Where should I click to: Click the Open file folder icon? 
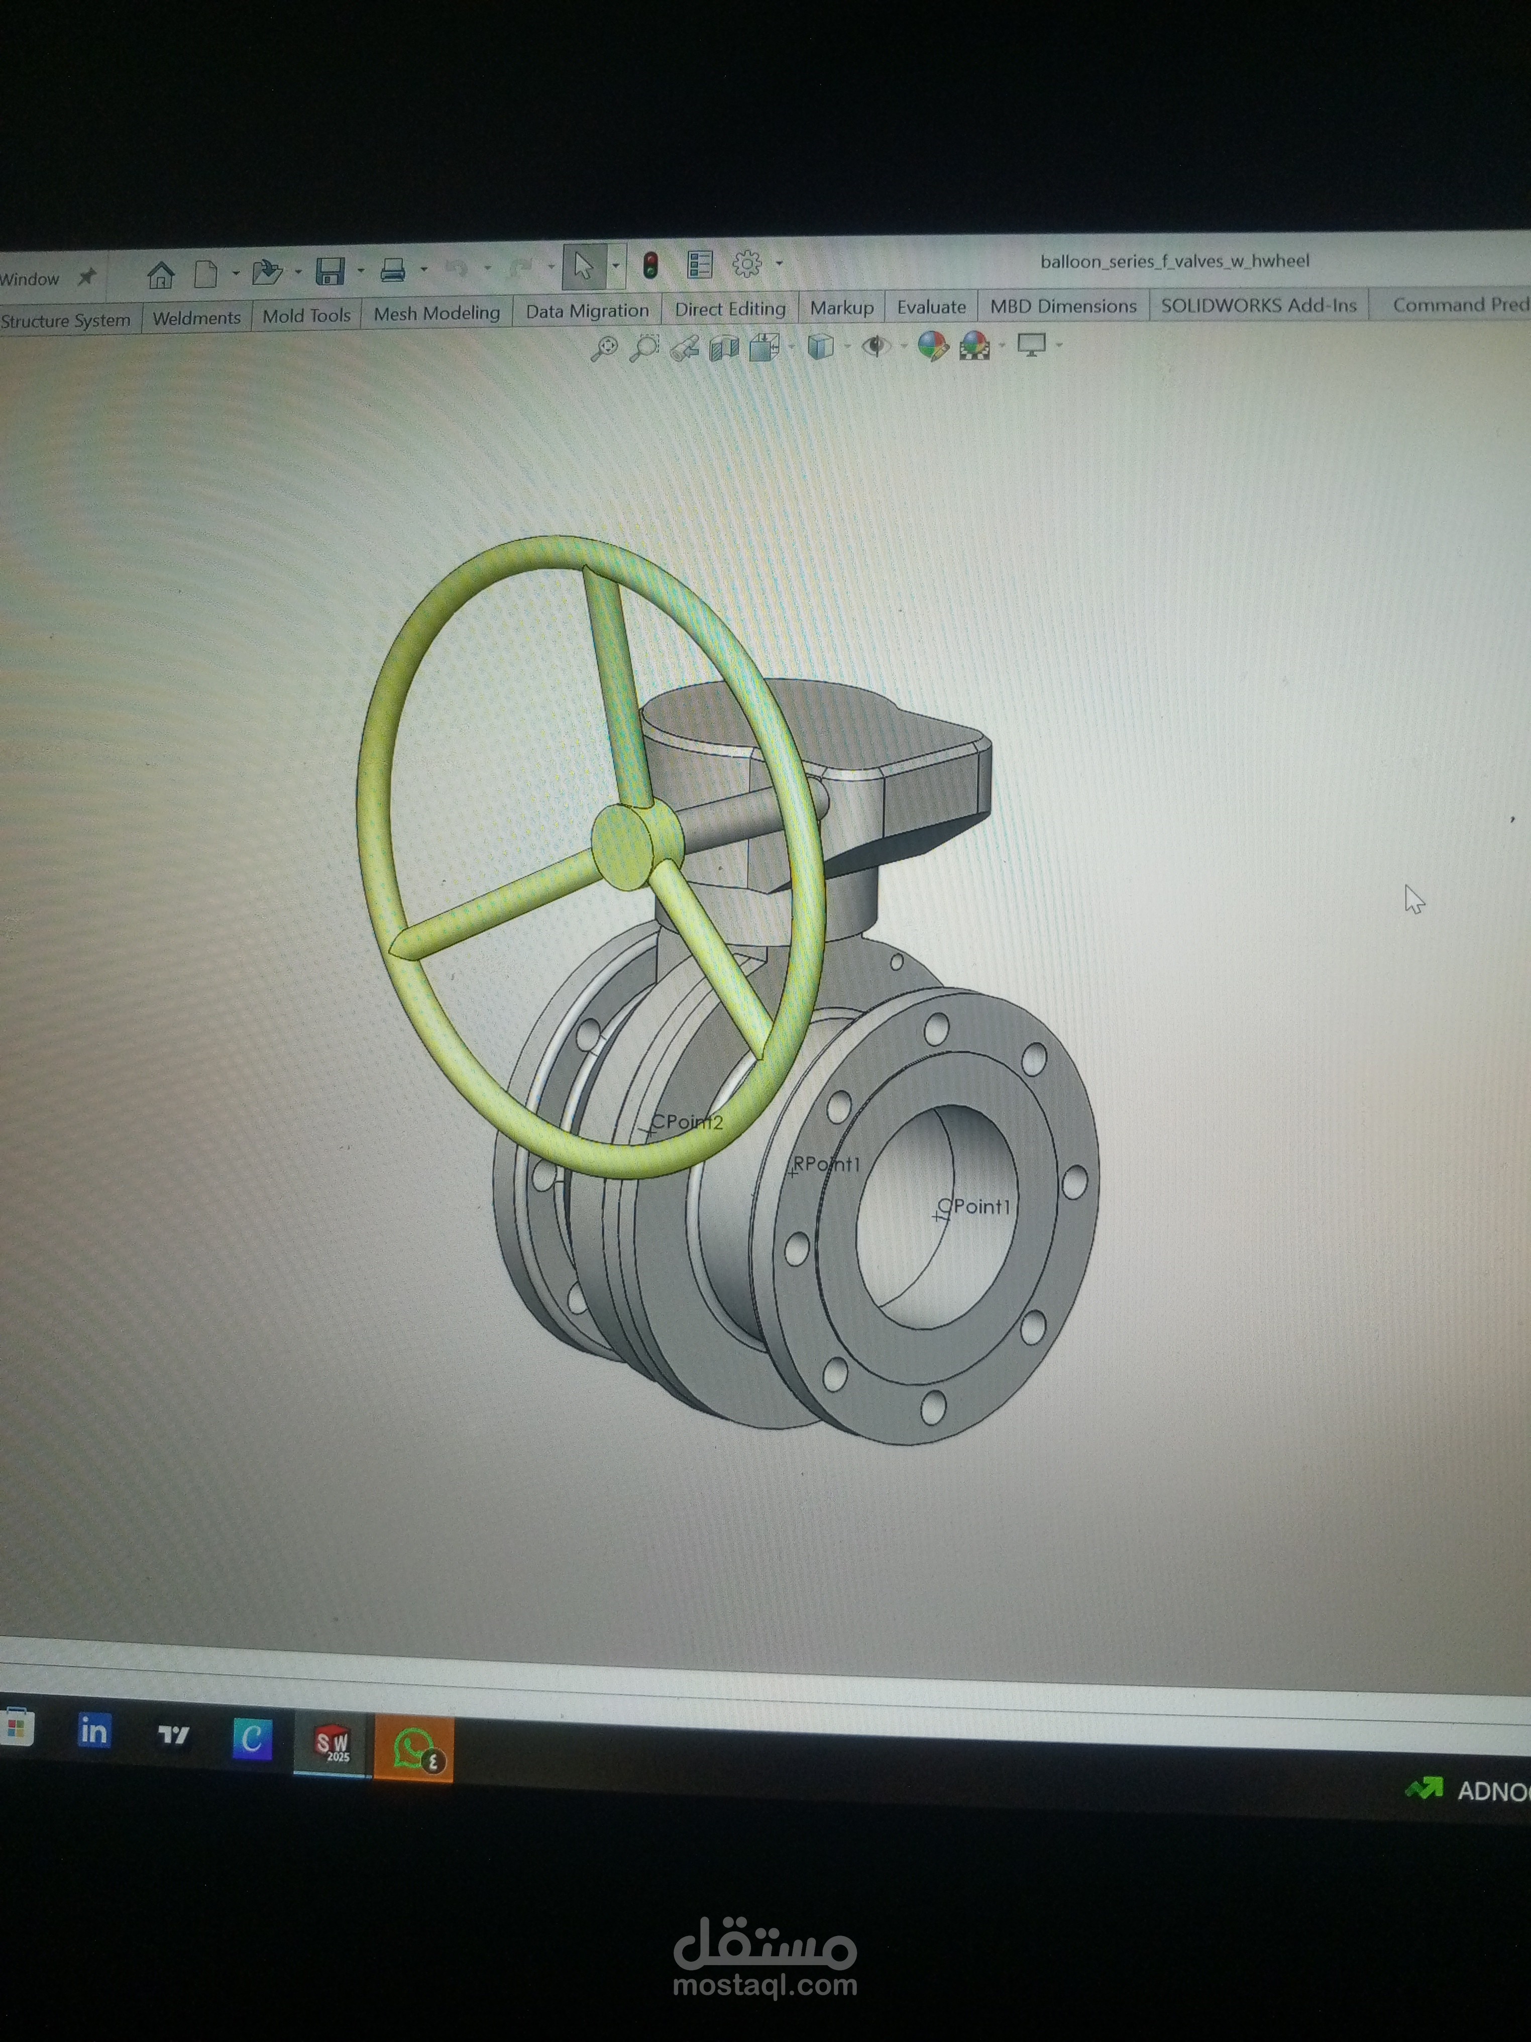point(267,271)
